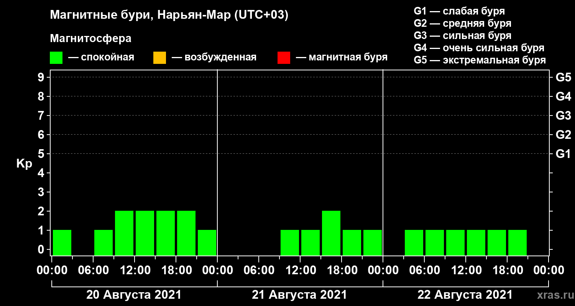Viewport: 575px width, 306px height.
Task: Click the 20 August 00:00–03:00 bar
Action: click(x=62, y=243)
